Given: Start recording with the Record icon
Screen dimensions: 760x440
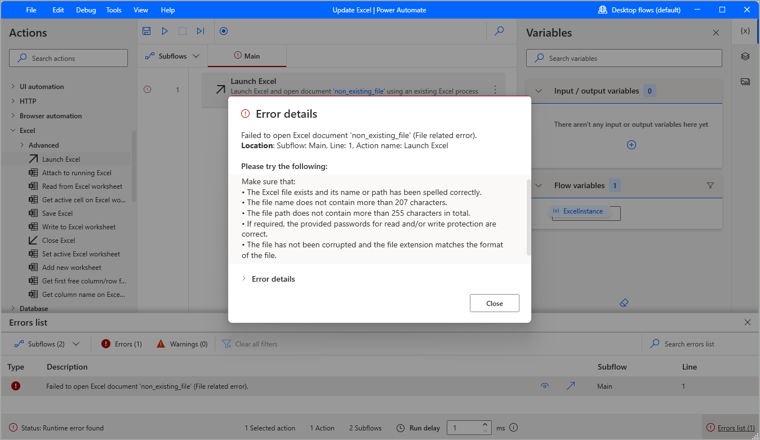Looking at the screenshot, I should point(223,31).
